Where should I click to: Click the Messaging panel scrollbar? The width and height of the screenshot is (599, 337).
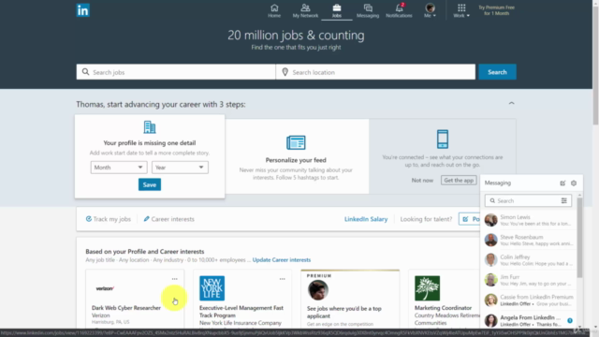(x=579, y=237)
